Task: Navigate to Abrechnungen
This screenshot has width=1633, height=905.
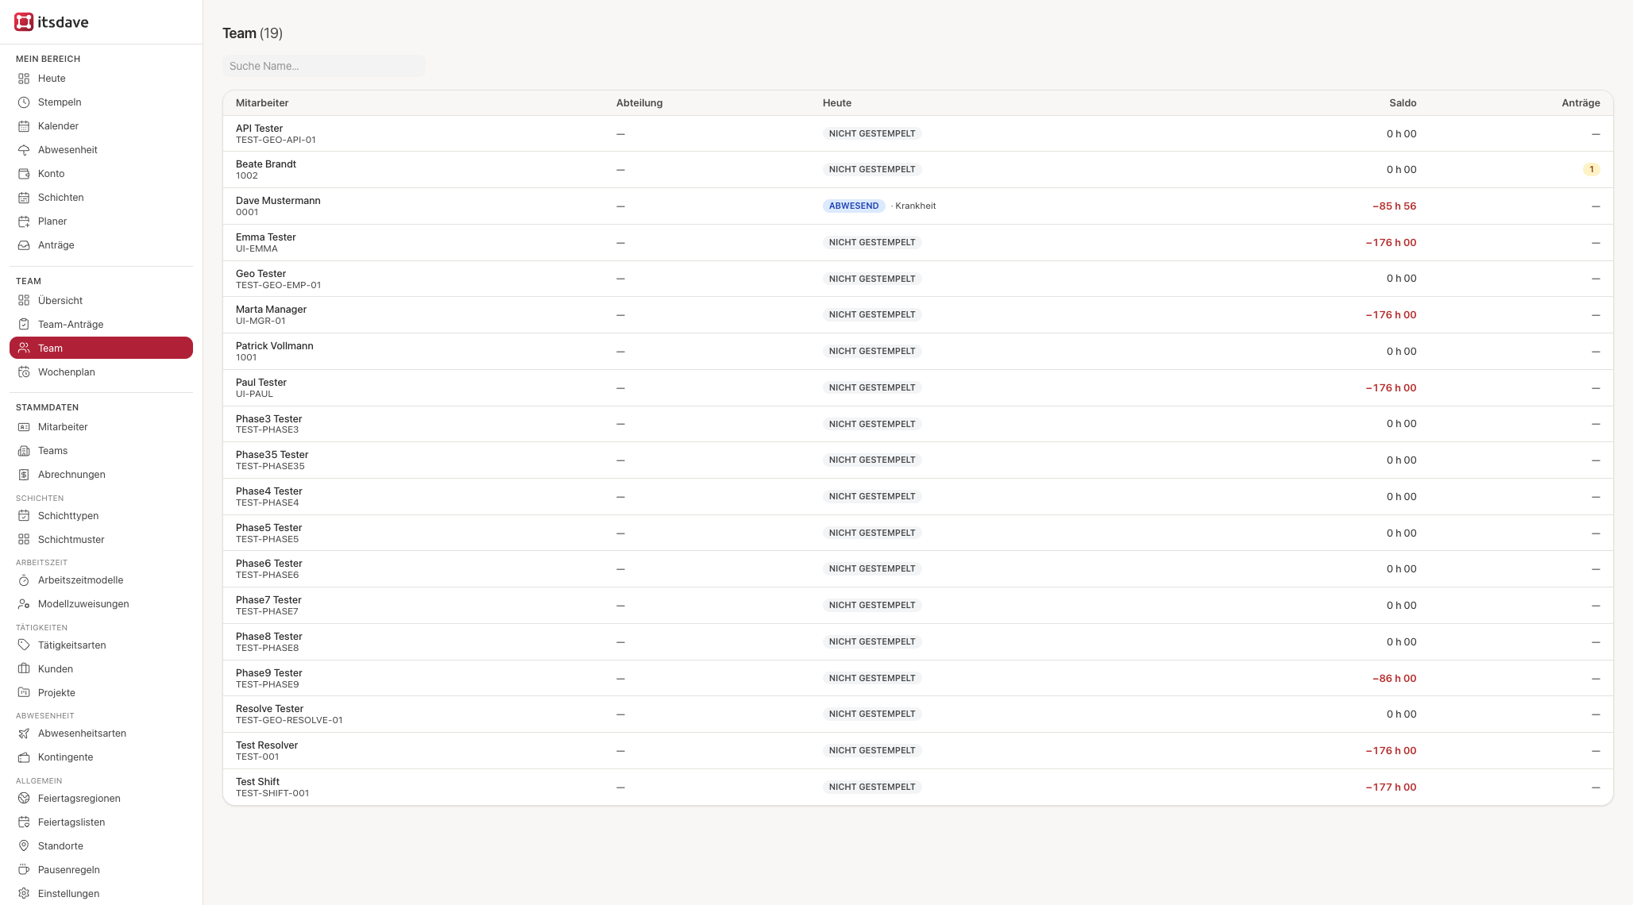Action: (x=101, y=475)
